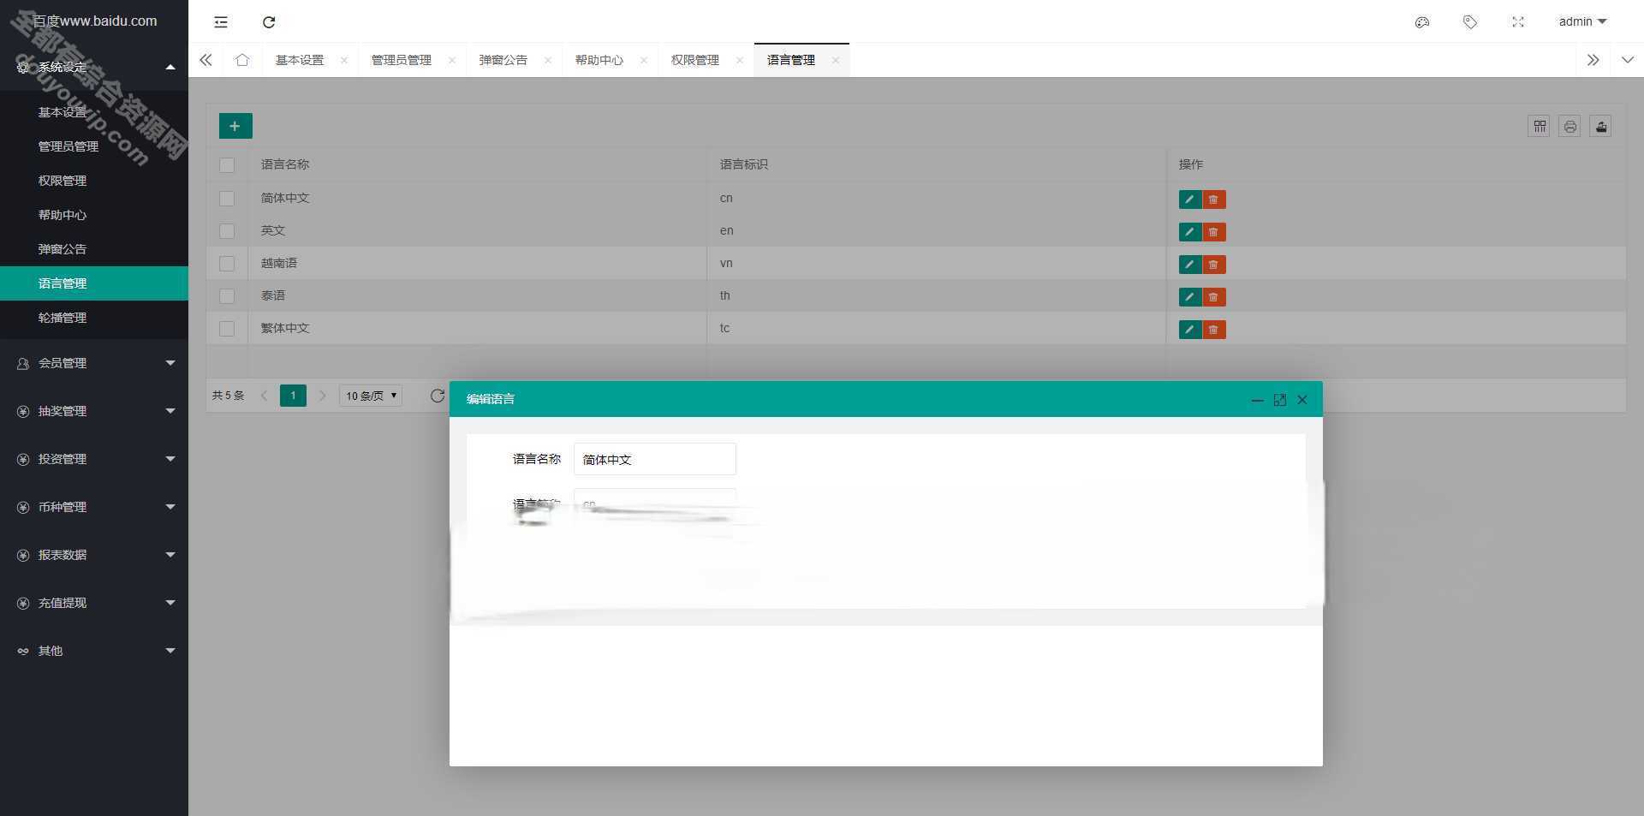The width and height of the screenshot is (1644, 816).
Task: Delete the 英文 language row
Action: [x=1214, y=232]
